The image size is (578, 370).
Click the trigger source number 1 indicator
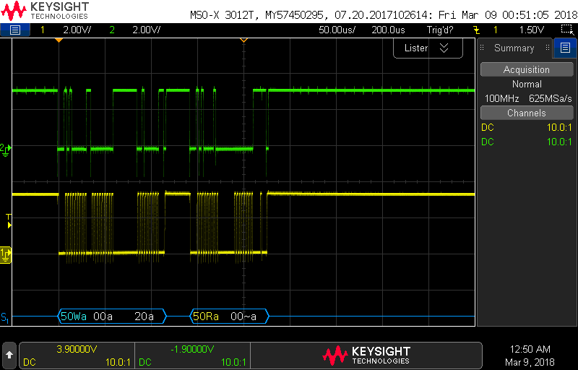point(495,30)
